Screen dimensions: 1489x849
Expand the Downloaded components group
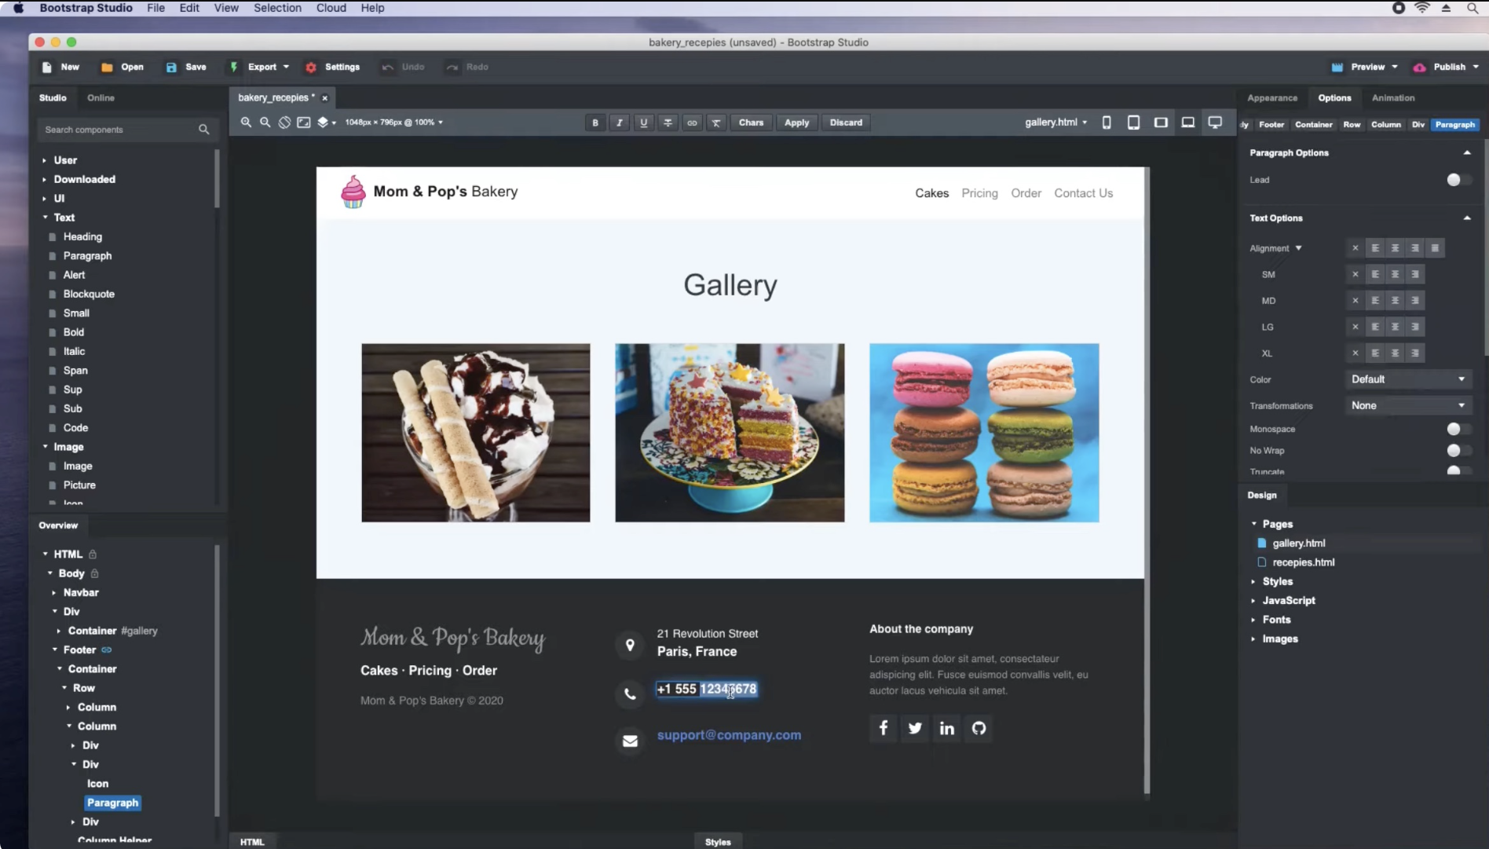click(45, 180)
